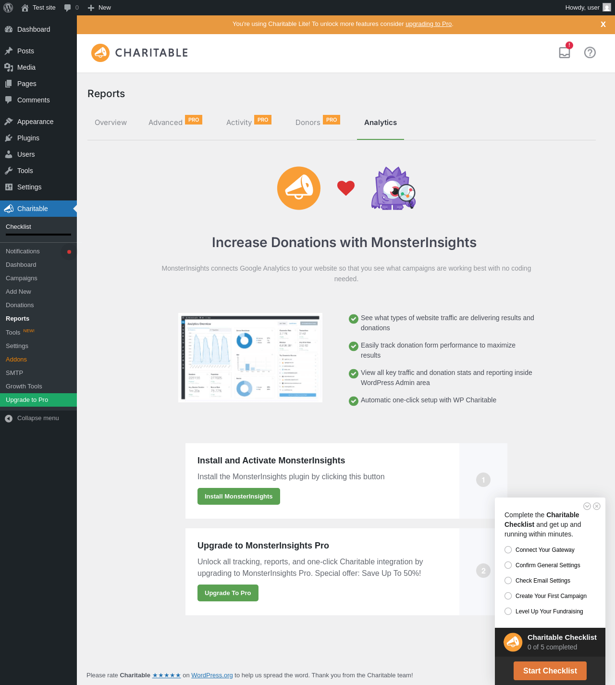Open the help question mark icon
The height and width of the screenshot is (685, 615).
point(590,52)
